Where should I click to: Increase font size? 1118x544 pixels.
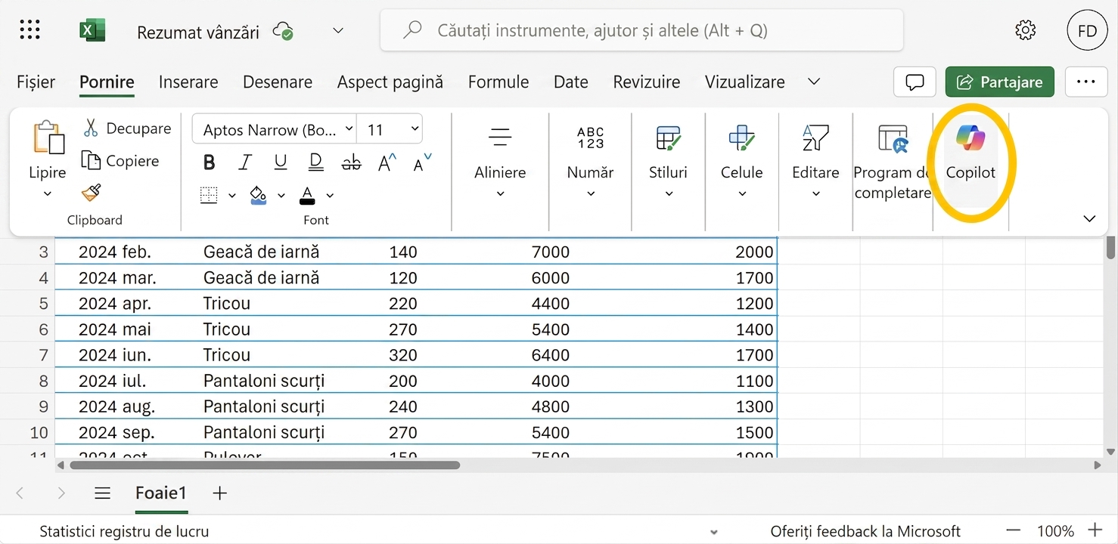click(387, 162)
